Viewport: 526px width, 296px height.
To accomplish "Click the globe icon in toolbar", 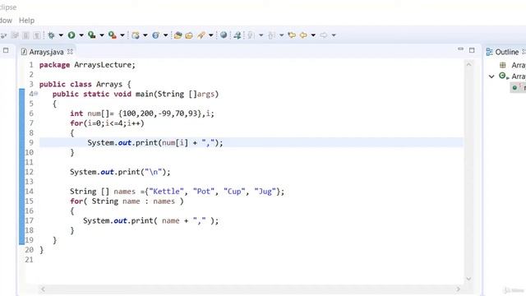I will (x=224, y=35).
